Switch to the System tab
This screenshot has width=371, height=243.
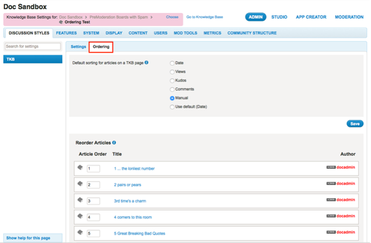pos(91,33)
